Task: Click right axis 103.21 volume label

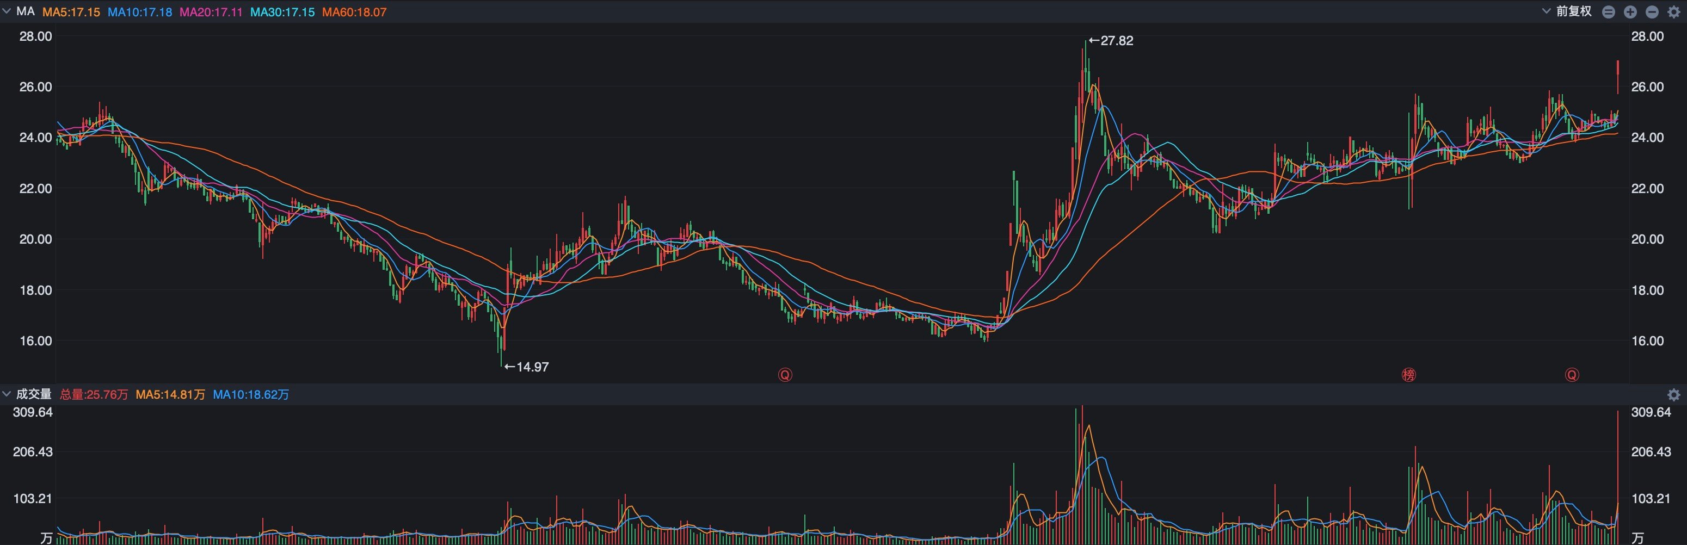Action: click(1651, 499)
